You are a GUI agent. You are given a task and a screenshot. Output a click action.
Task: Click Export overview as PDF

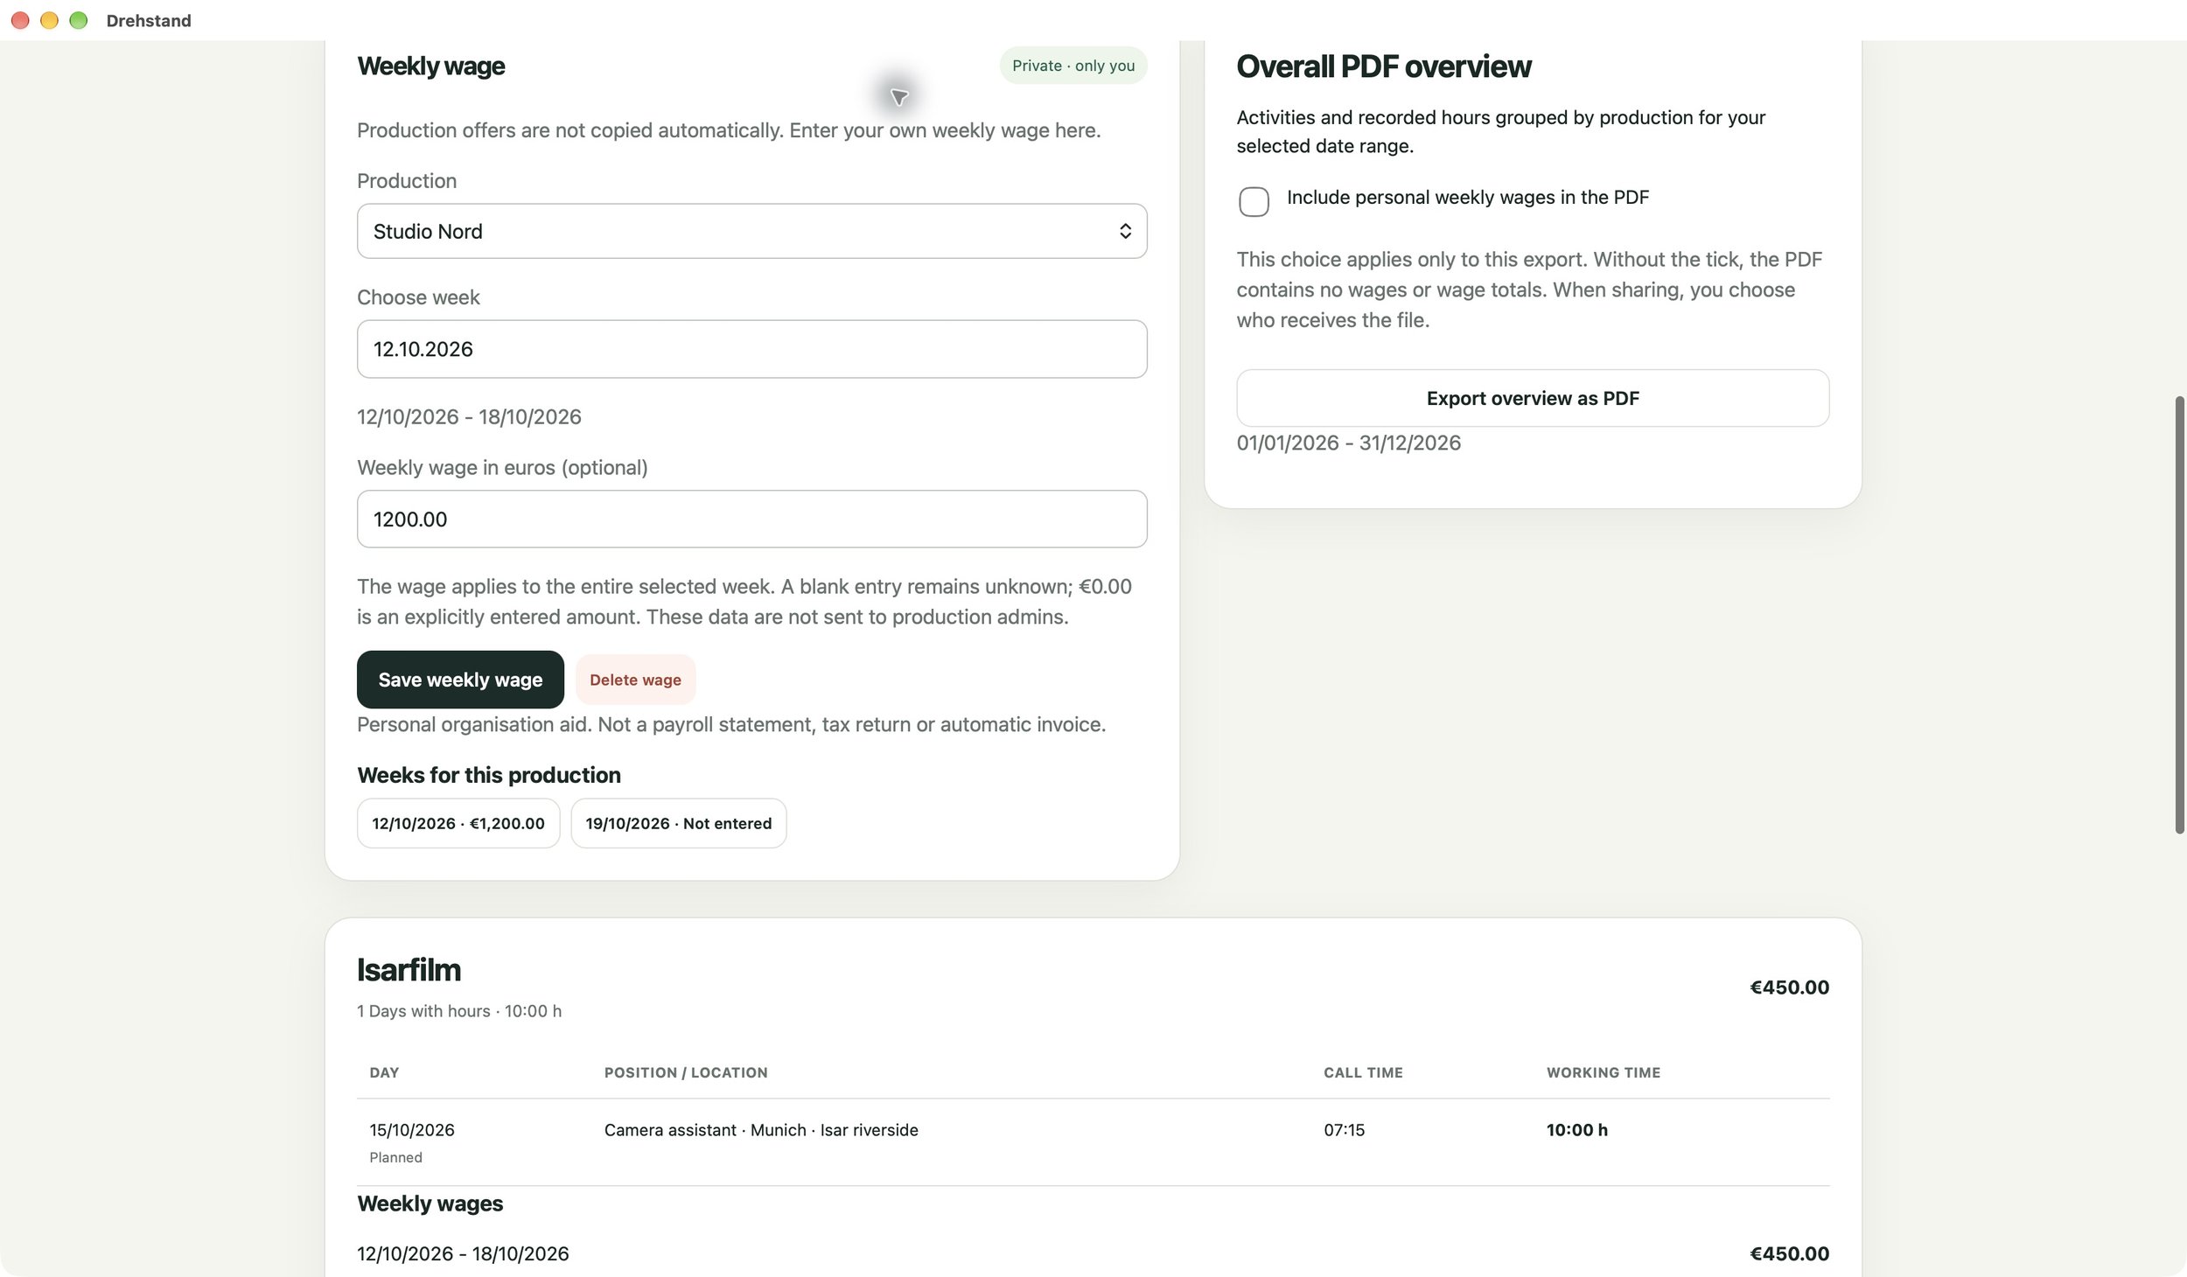tap(1532, 398)
